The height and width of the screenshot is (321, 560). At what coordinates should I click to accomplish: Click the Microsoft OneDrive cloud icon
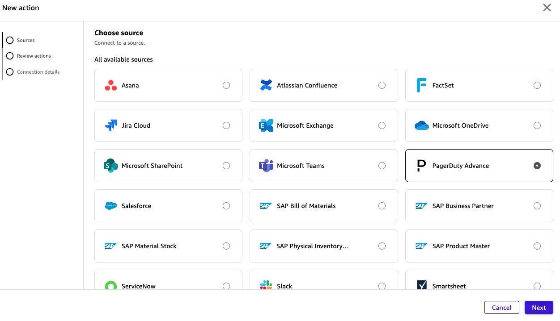[421, 125]
